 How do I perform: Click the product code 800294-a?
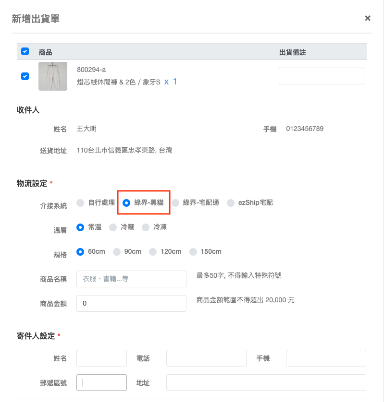click(x=91, y=70)
